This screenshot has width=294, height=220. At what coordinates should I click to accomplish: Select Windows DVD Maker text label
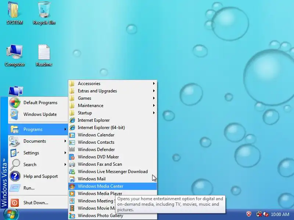98,157
